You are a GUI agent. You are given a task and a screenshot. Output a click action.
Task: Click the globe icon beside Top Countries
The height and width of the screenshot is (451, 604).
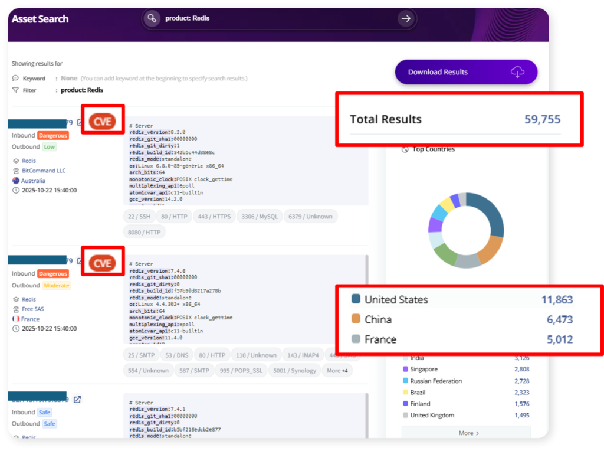pyautogui.click(x=405, y=149)
